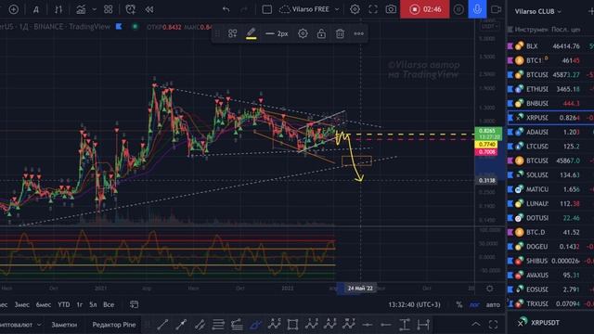Stop the recording showing 02:46
The height and width of the screenshot is (334, 594).
tap(425, 9)
